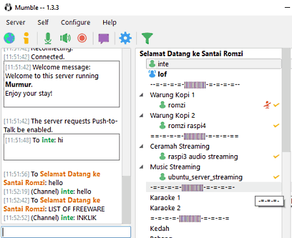Viewport: 292px width, 238px height.
Task: Click the Warung Kopi 2 channel name
Action: (173, 116)
